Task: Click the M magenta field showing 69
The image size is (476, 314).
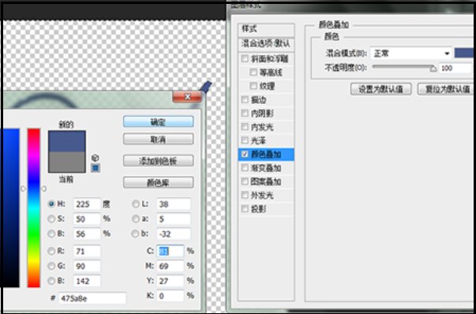Action: click(x=171, y=266)
